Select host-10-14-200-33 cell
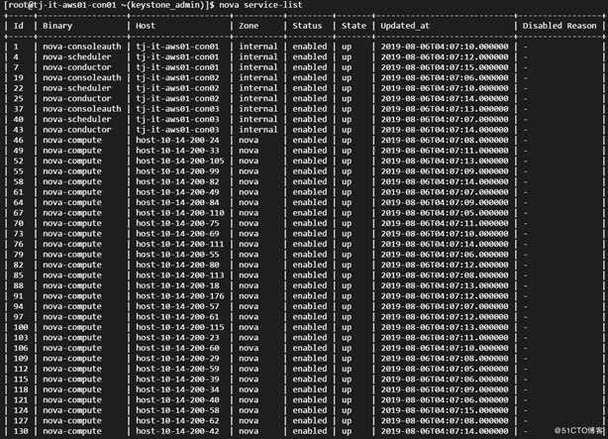 click(177, 151)
